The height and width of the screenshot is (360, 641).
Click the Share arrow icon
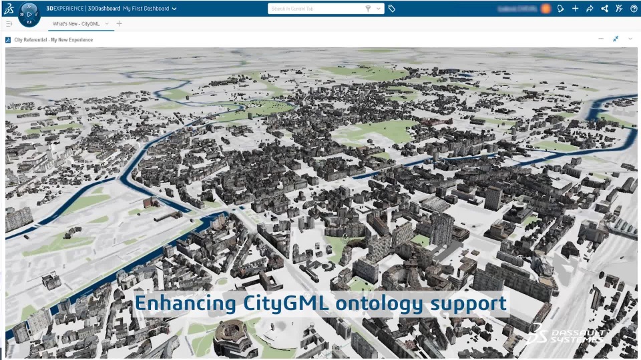tap(590, 9)
